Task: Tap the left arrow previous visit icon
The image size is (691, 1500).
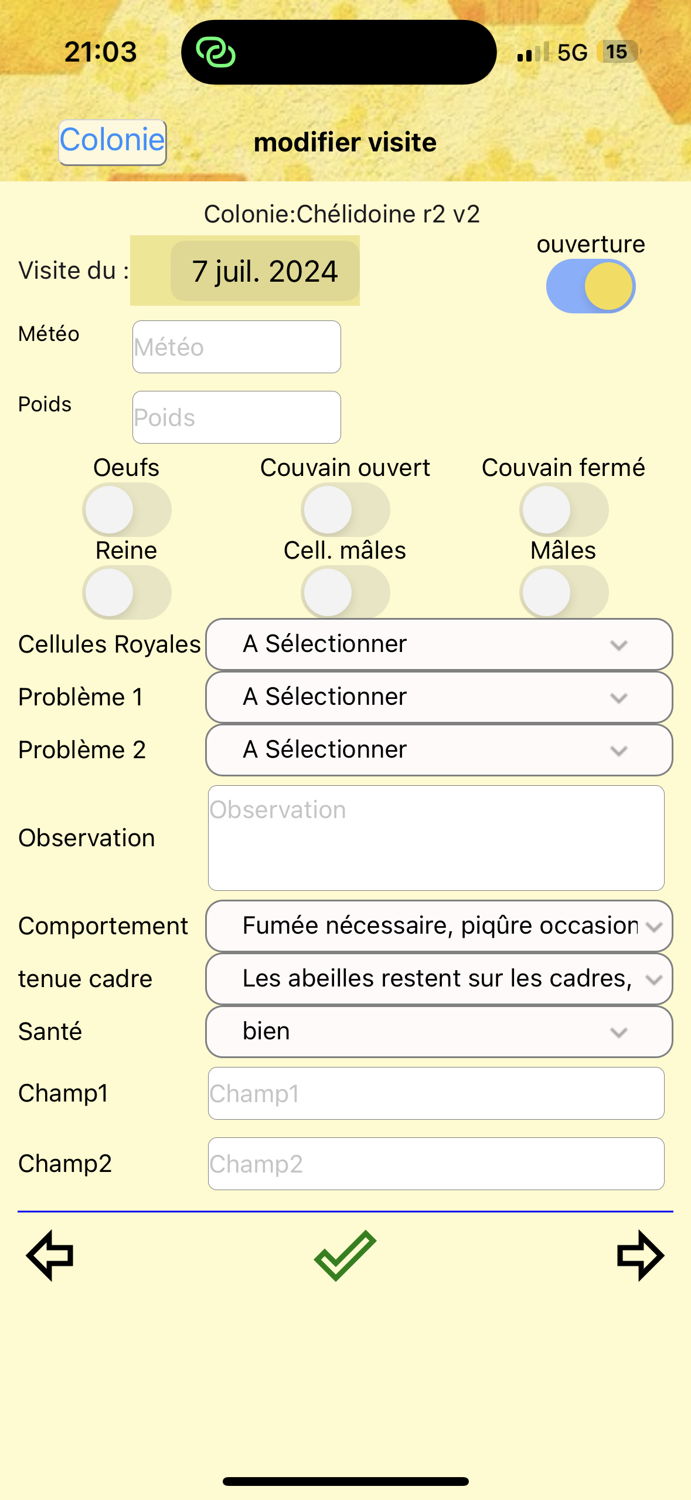Action: [x=50, y=1255]
